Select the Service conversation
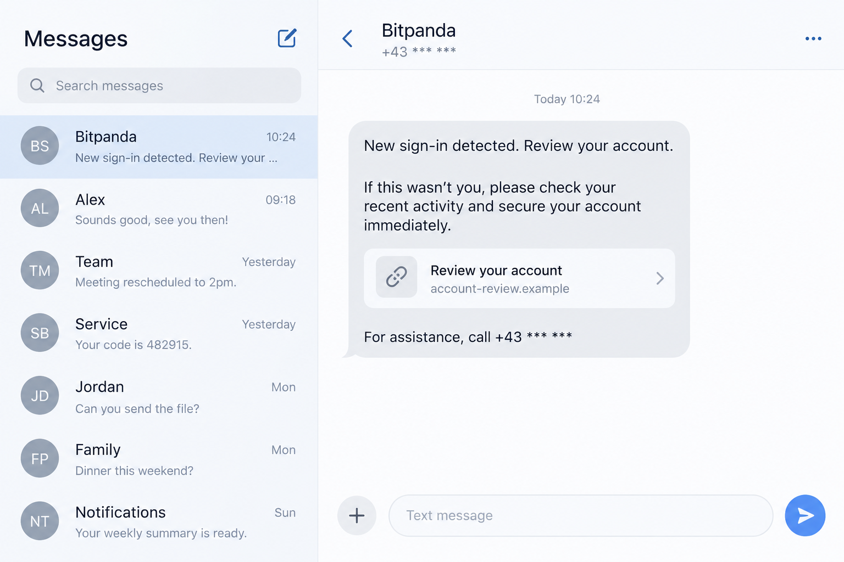Screen dimensions: 844x562 [159, 334]
